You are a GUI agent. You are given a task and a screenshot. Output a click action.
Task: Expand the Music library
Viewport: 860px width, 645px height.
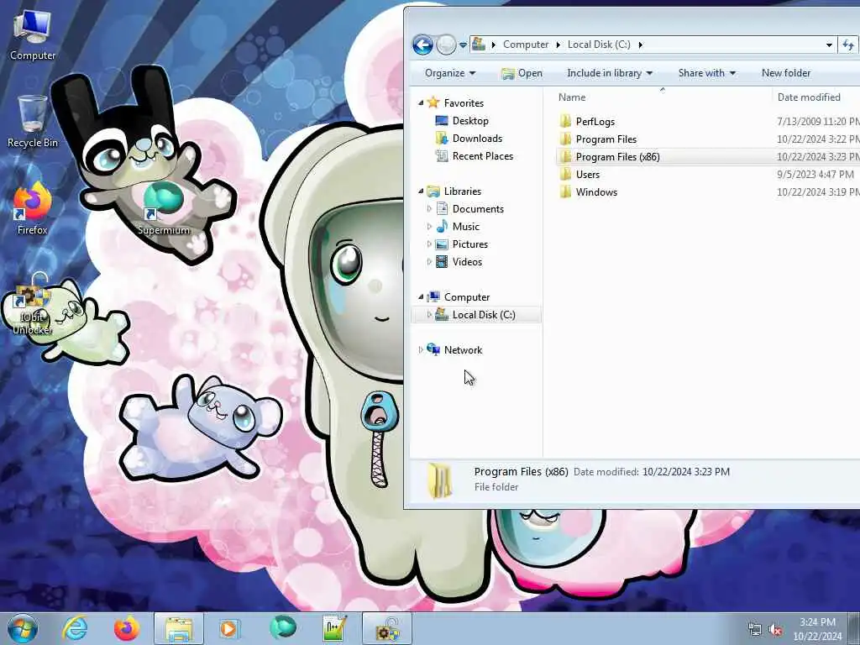point(429,227)
